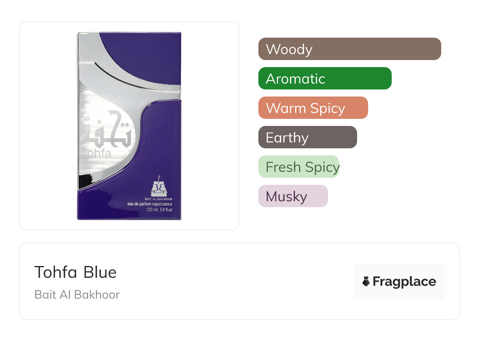Click the Fragplace bottle icon

pyautogui.click(x=366, y=281)
